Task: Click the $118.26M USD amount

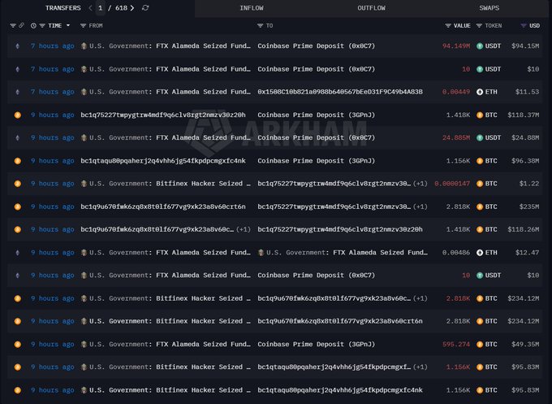Action: pos(523,229)
